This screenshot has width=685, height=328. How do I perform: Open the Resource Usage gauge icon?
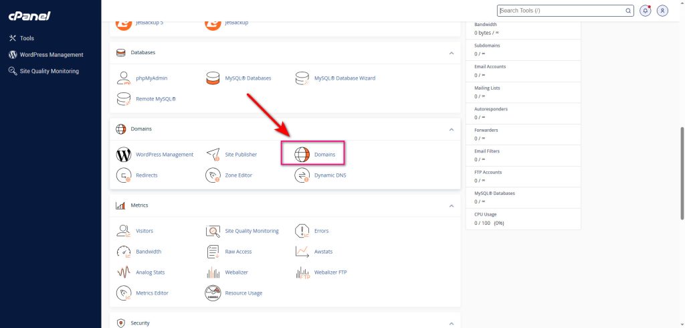point(213,293)
